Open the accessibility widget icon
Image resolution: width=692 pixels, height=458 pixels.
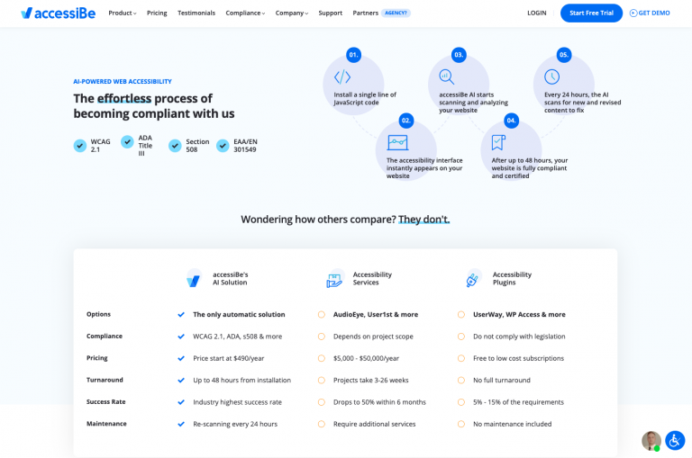click(675, 440)
